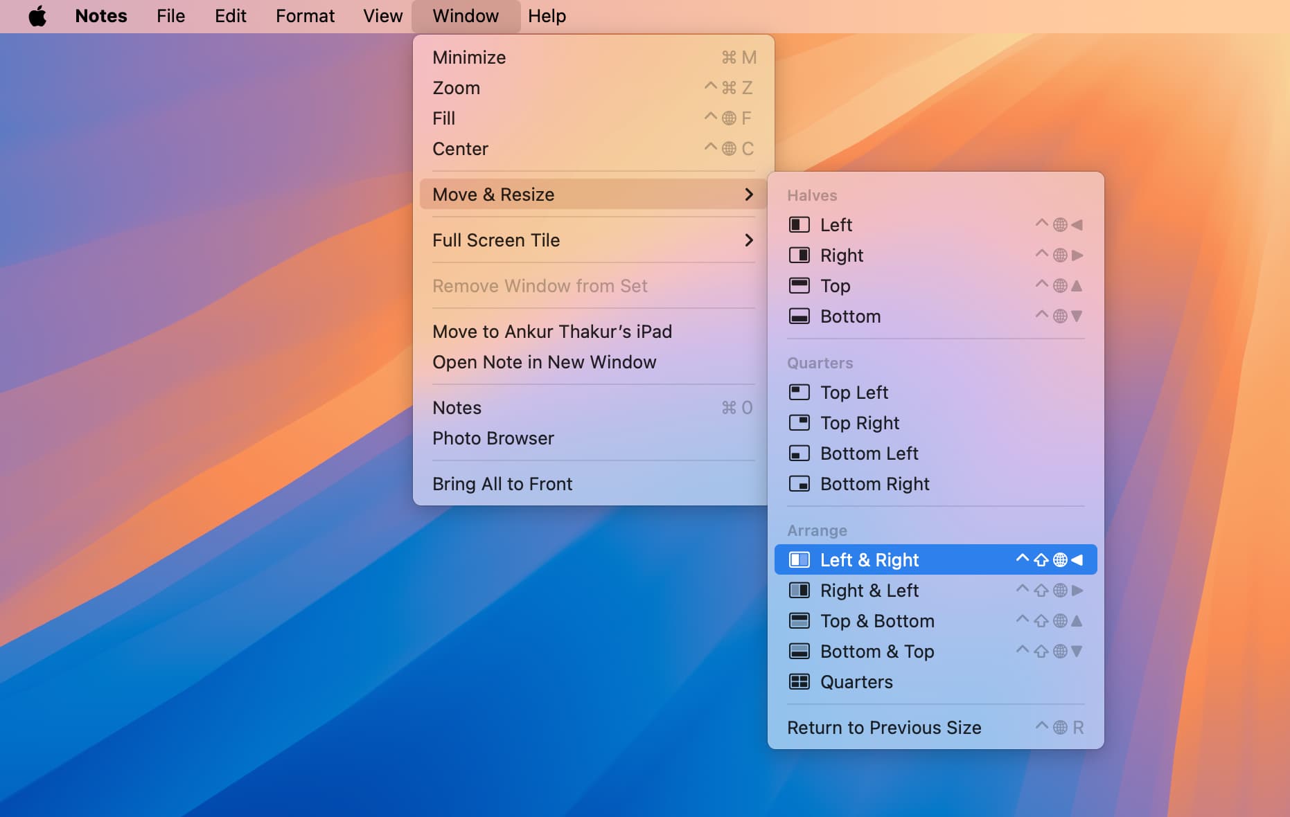Click the Top & Bottom arrange icon

point(799,621)
